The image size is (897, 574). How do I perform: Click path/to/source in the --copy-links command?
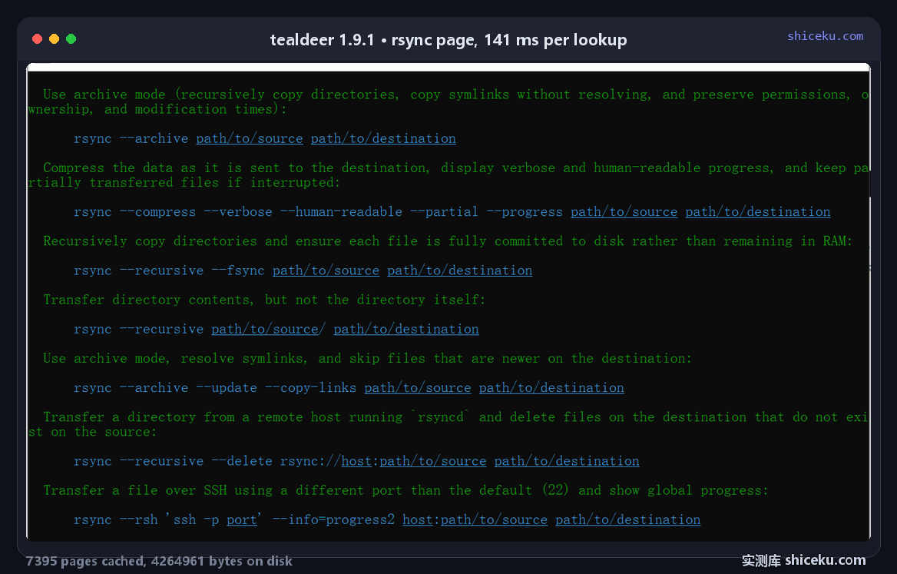[418, 387]
